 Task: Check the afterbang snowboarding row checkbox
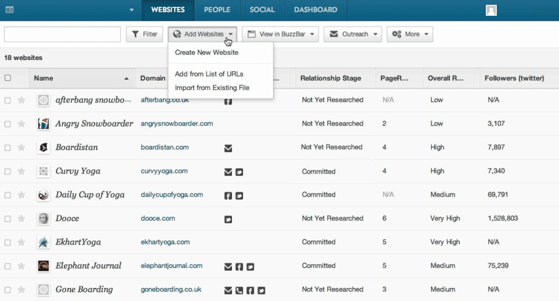[x=7, y=100]
